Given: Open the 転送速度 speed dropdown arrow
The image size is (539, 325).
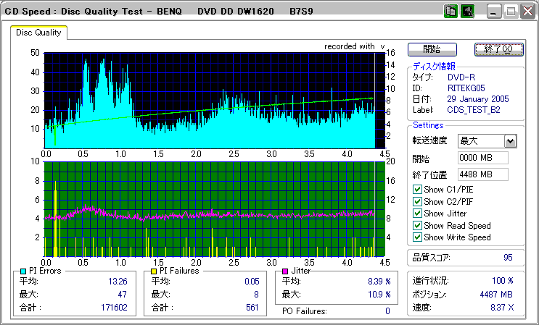Looking at the screenshot, I should (x=510, y=140).
